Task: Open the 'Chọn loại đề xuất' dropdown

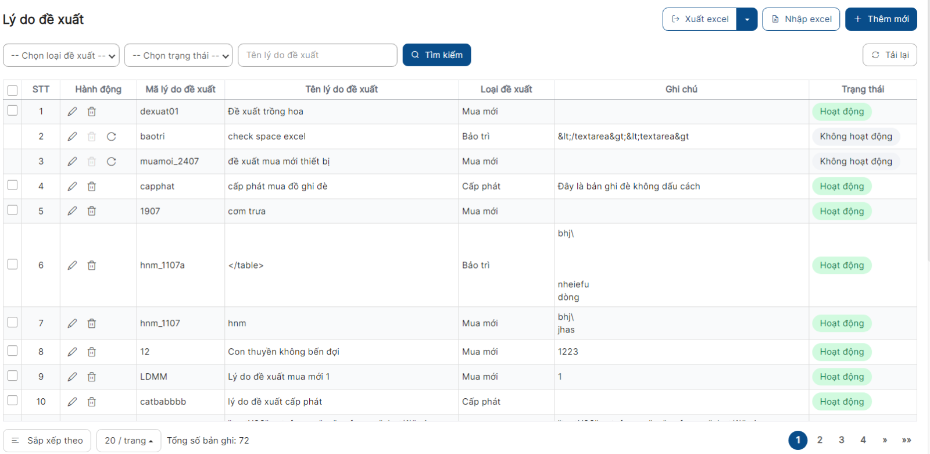Action: coord(62,56)
